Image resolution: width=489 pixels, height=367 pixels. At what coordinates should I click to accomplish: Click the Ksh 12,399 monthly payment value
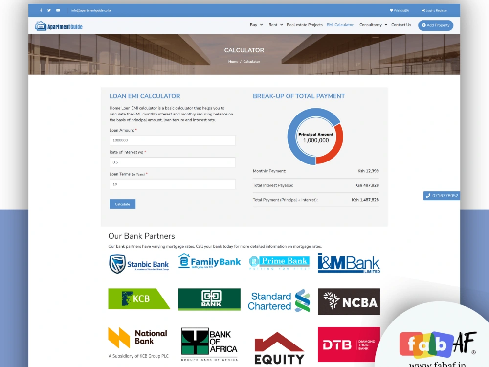pos(368,171)
